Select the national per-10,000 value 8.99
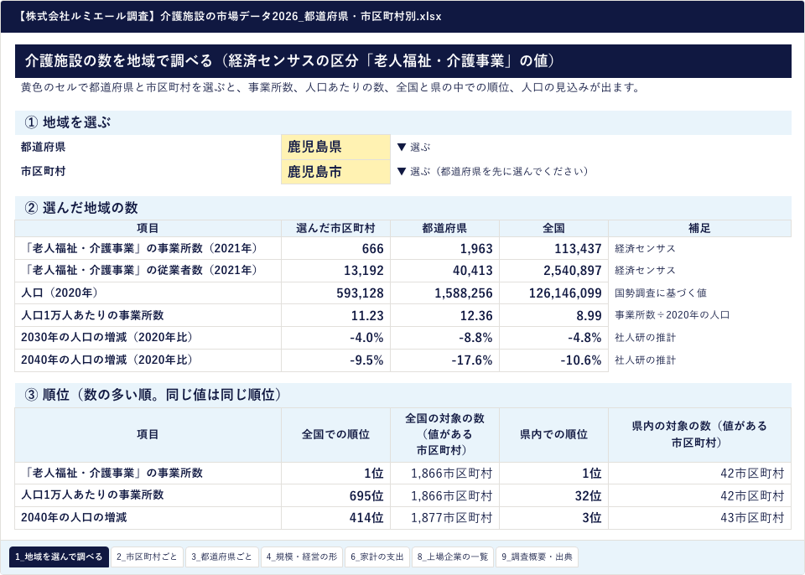805x575 pixels. coord(554,315)
